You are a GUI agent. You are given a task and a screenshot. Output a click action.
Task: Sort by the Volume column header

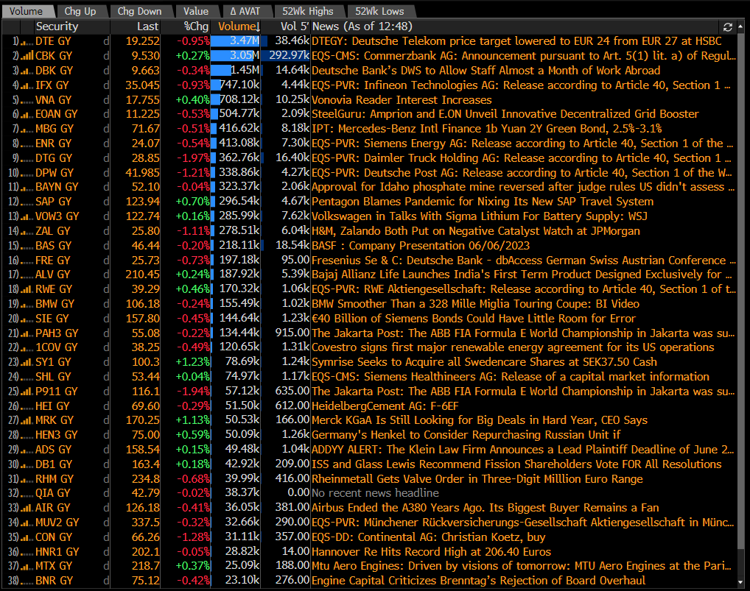pos(239,26)
